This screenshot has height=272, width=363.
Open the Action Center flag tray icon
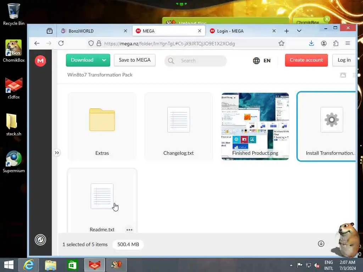click(x=300, y=265)
